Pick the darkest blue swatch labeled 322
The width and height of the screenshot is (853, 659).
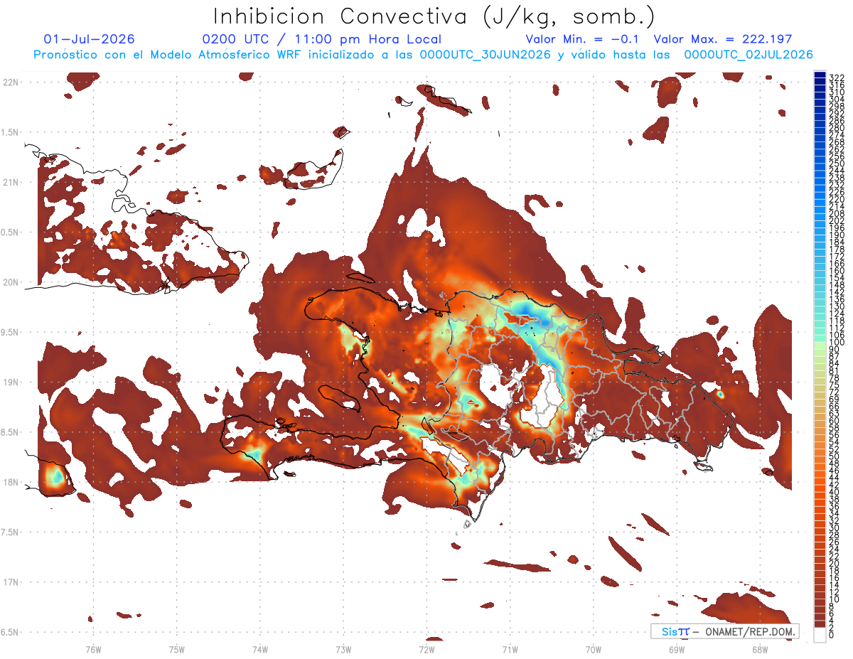[820, 76]
